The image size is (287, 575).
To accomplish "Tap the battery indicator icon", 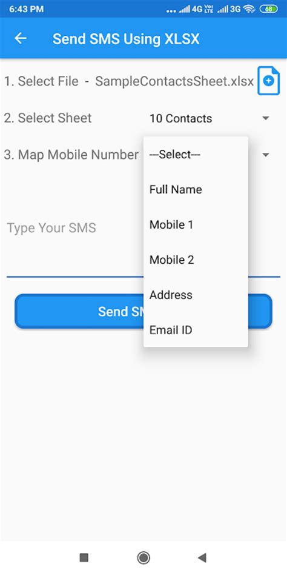I will tap(269, 9).
